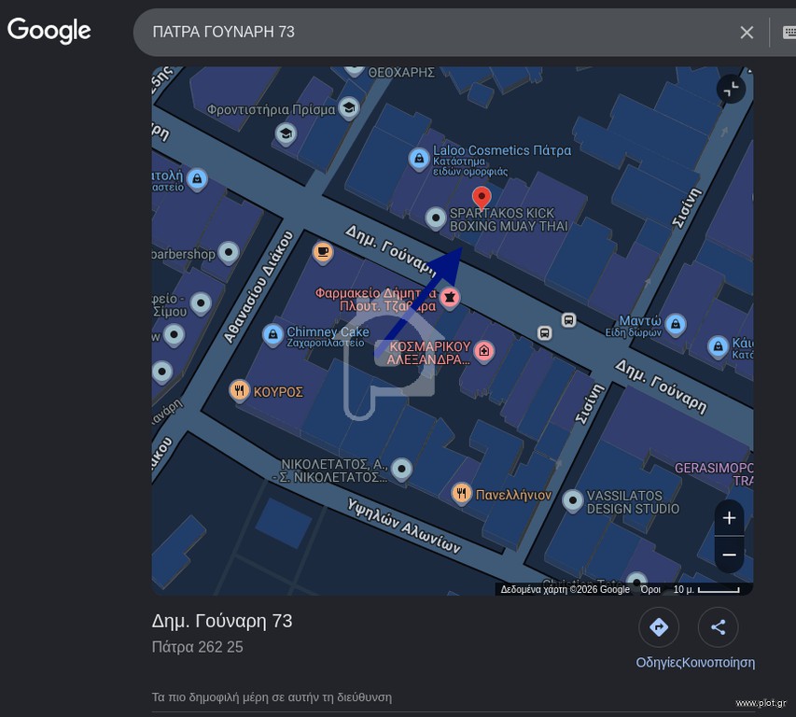Open the Όροι terms link on the map
Viewport: 796px width, 717px height.
point(650,589)
